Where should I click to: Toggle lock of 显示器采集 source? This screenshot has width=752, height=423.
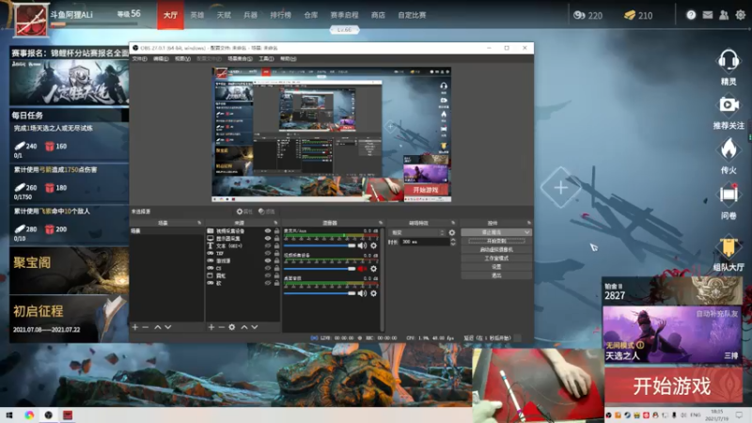(x=276, y=239)
